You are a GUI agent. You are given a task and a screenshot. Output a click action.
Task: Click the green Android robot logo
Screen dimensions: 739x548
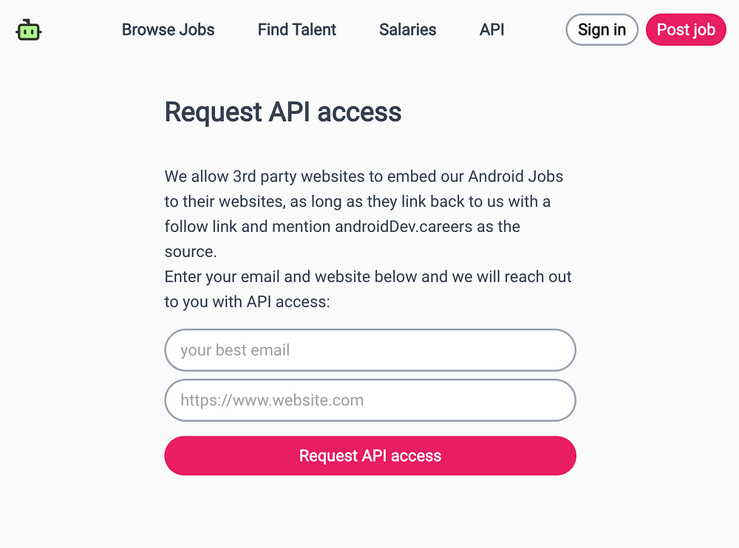tap(28, 30)
